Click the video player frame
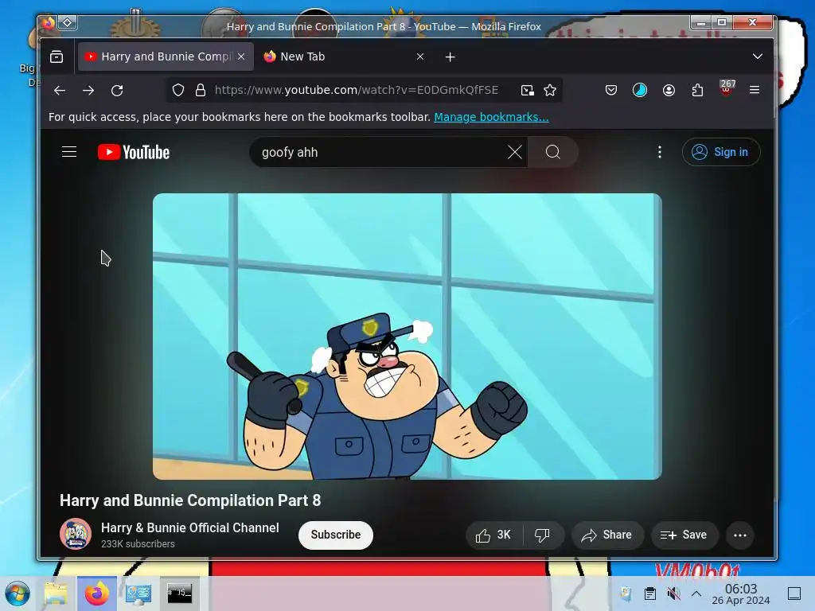The image size is (815, 611). tap(407, 337)
